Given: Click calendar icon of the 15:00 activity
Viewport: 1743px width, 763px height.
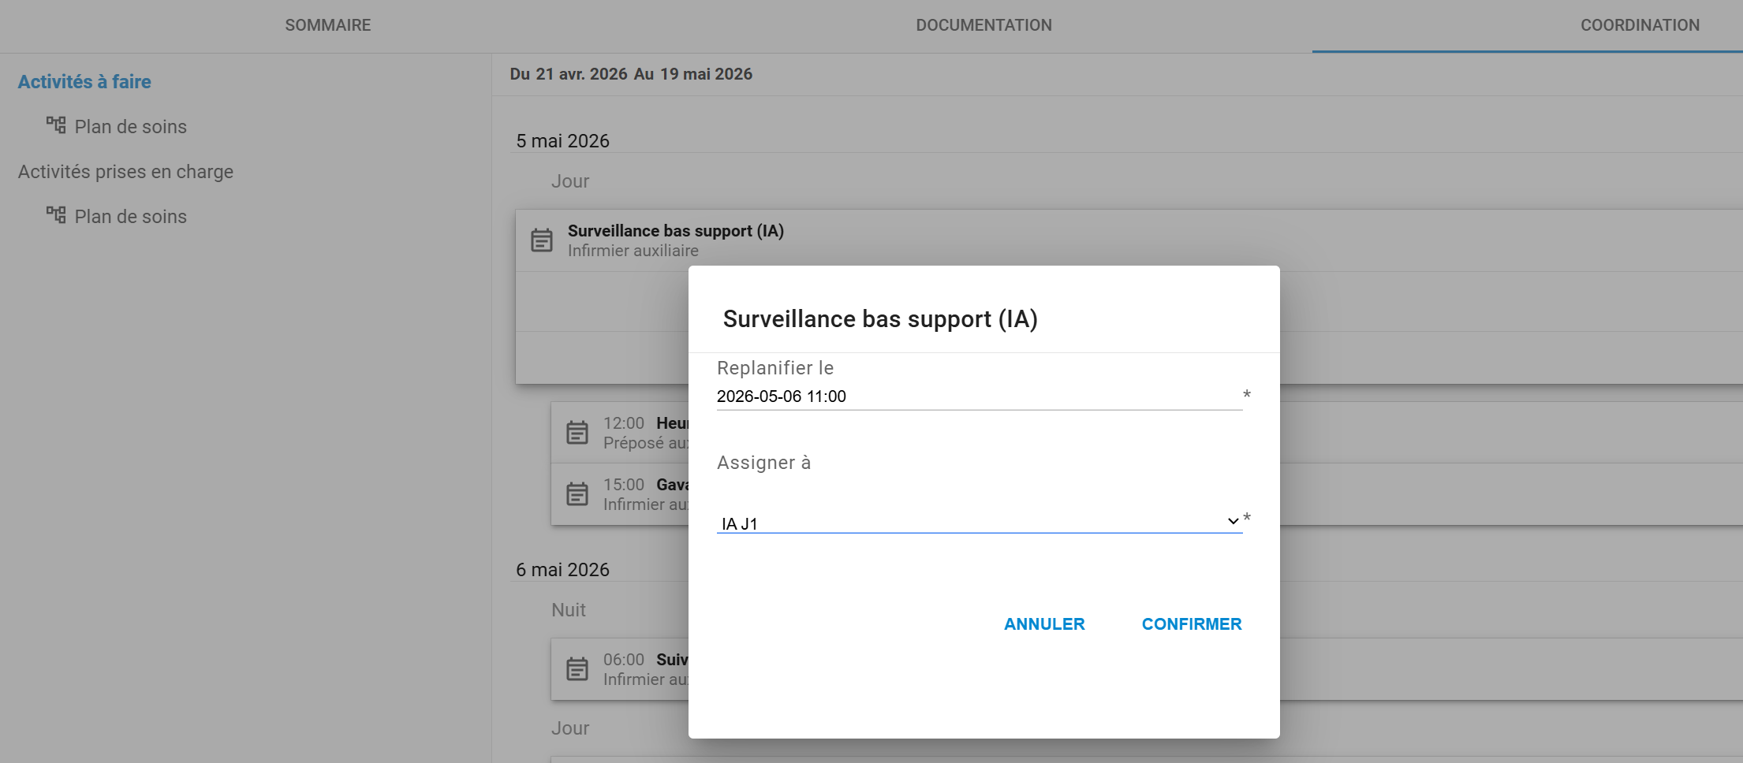Looking at the screenshot, I should click(x=577, y=494).
